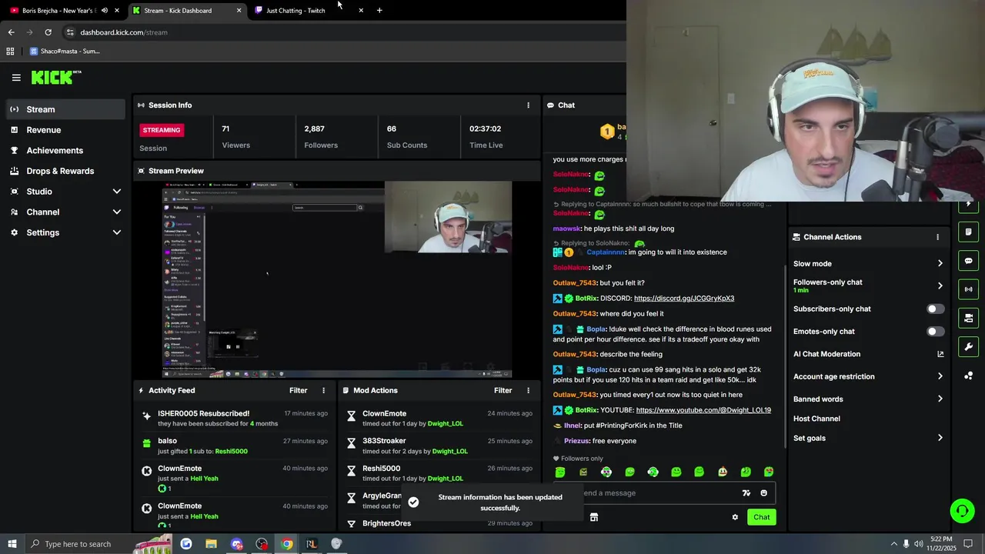Click the camera icon in right rail
Viewport: 985px width, 554px height.
[x=968, y=318]
